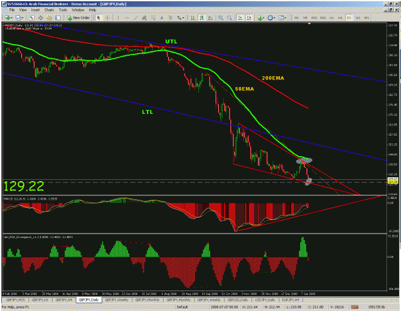Switch to the USDJPY,Daily chart tab
Image resolution: width=401 pixels, height=311 pixels.
(265, 299)
